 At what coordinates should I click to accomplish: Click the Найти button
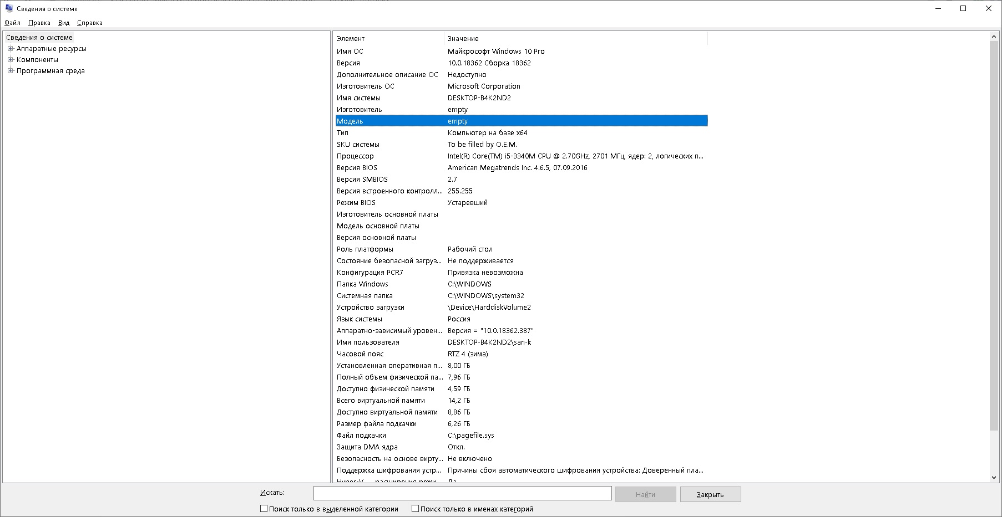pos(645,494)
